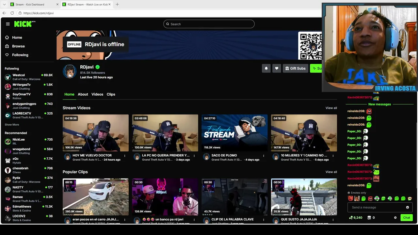Open chessbrah in Recommended channels
Image resolution: width=418 pixels, height=235 pixels.
29,170
